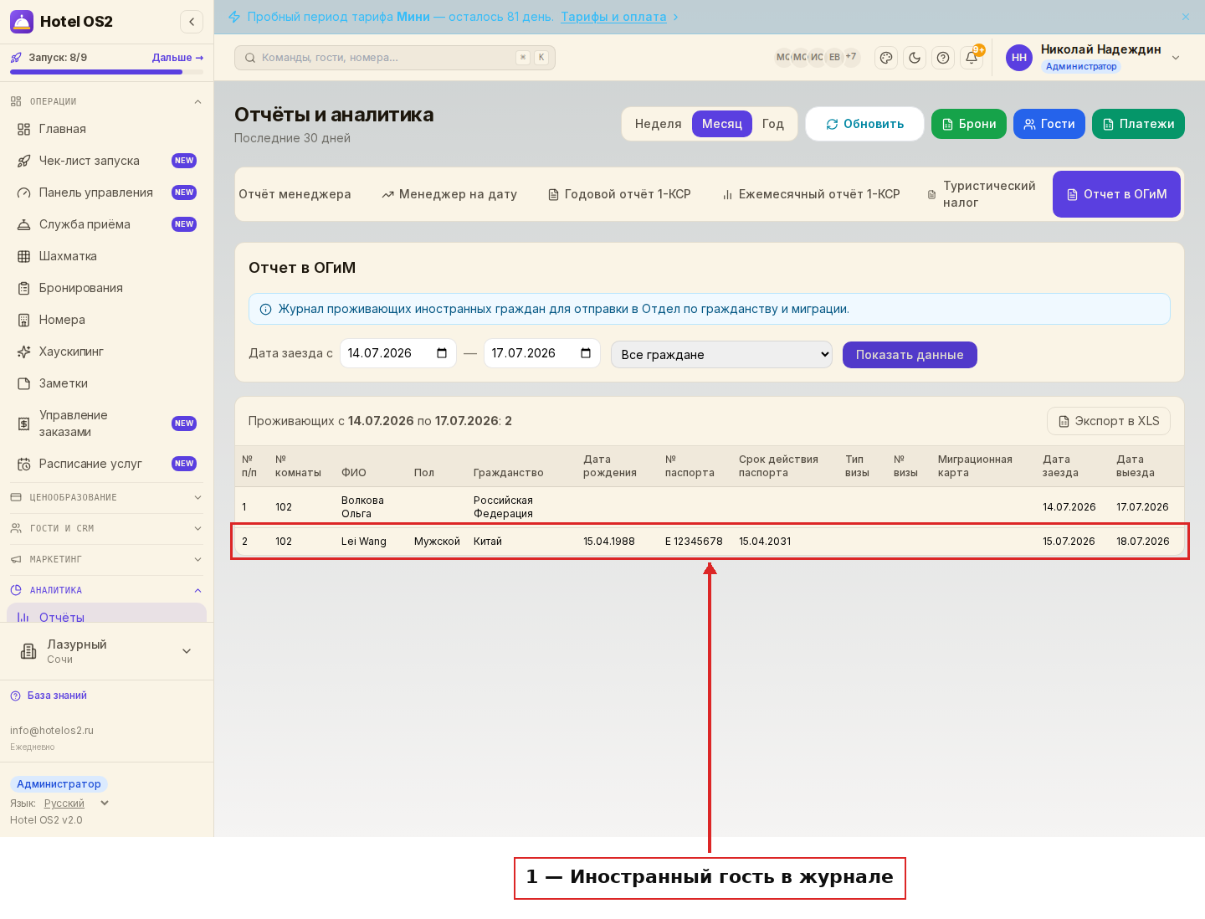Open the theme palette icon
This screenshot has width=1205, height=919.
click(x=886, y=58)
